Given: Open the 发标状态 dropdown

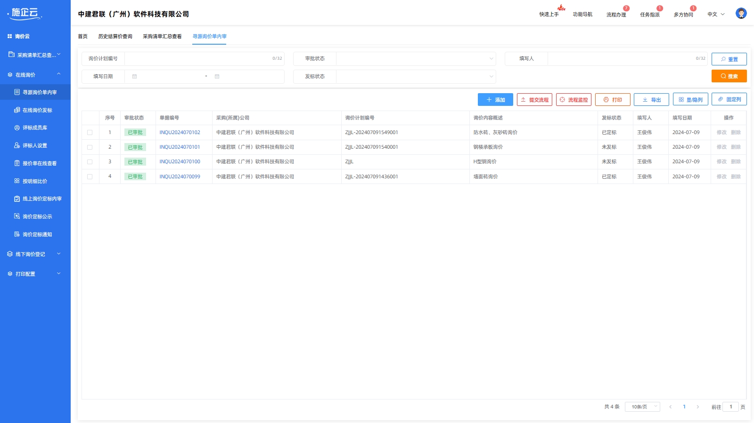Looking at the screenshot, I should (416, 77).
